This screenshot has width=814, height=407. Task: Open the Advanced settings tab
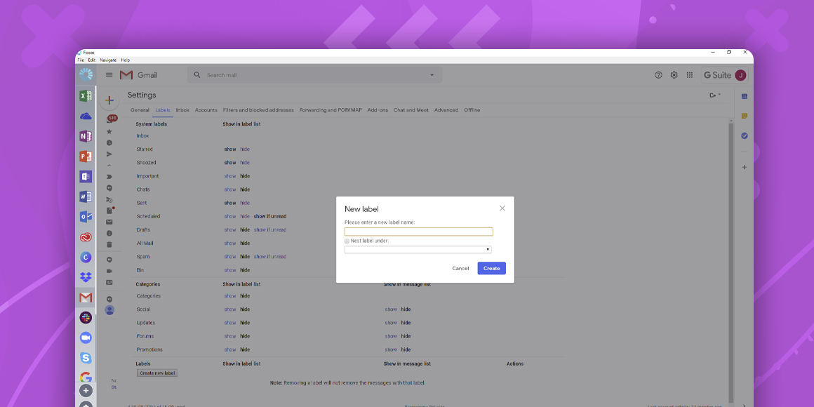coord(446,110)
